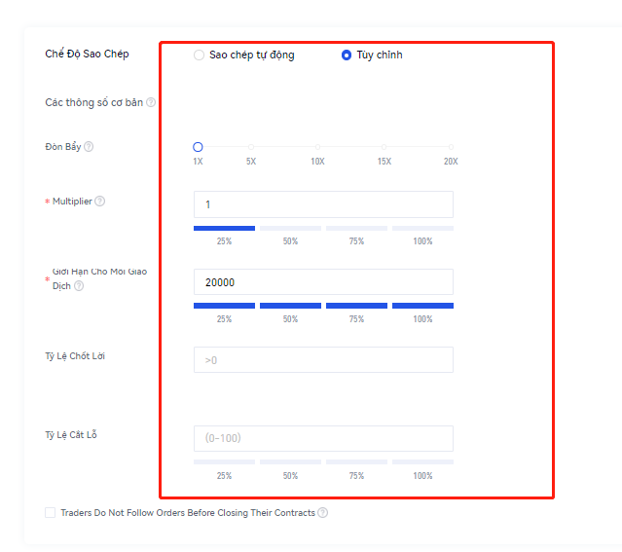Set leverage slider to 20X mark
This screenshot has width=622, height=552.
pos(450,147)
